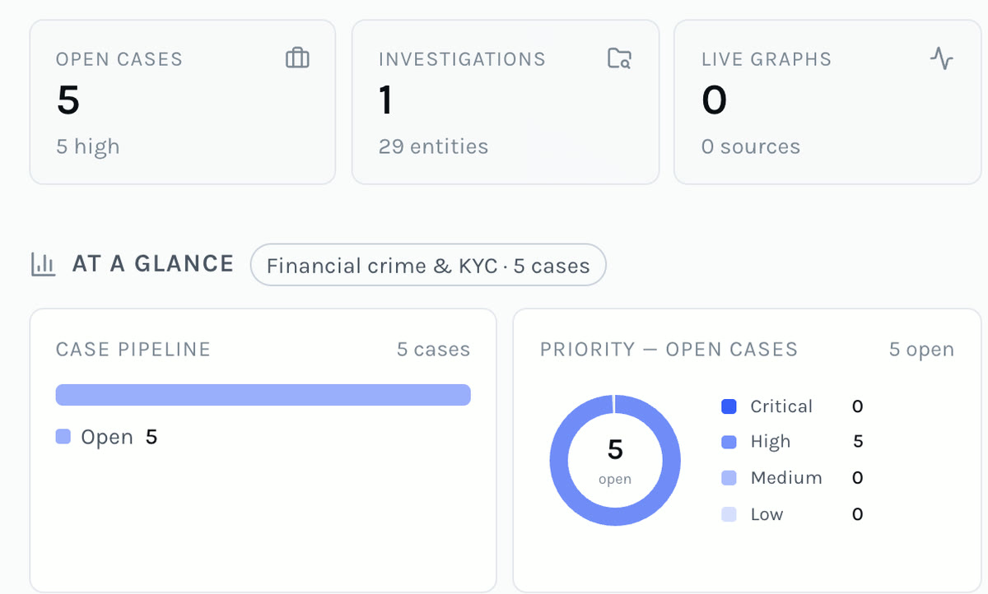This screenshot has height=594, width=988.
Task: Click the large number 5 on Open Cases card
Action: coord(68,100)
